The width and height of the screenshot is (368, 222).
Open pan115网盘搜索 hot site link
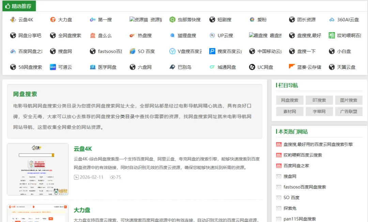(x=300, y=219)
